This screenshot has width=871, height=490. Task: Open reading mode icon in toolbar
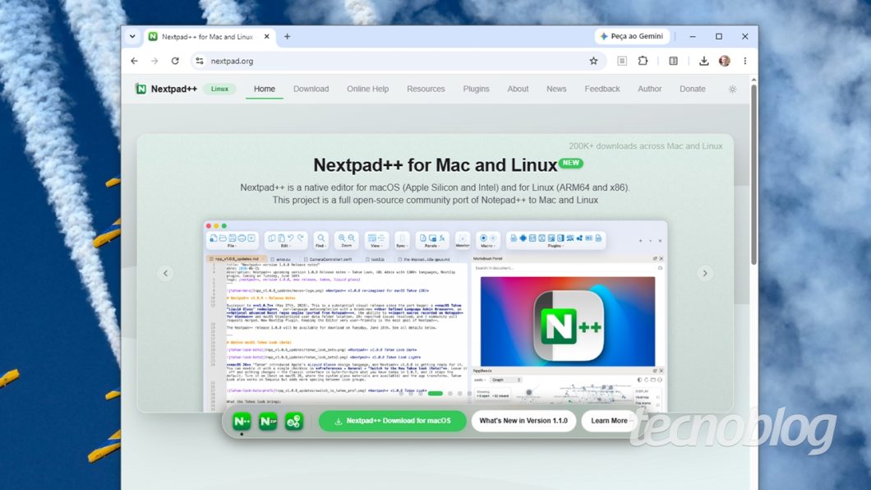[x=622, y=61]
